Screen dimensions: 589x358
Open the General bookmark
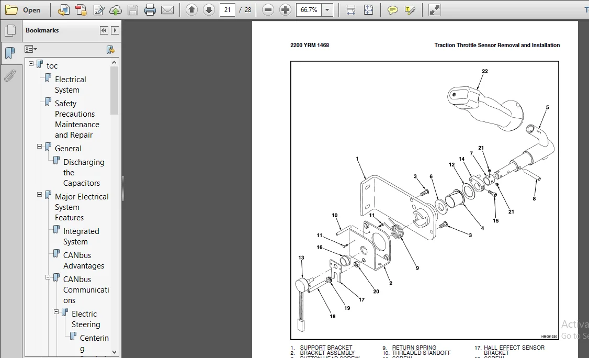pyautogui.click(x=68, y=149)
